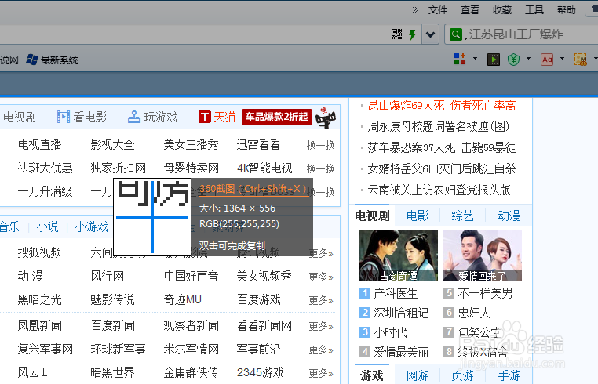Click the screenshot scissors toolbar icon
Image resolution: width=598 pixels, height=384 pixels.
pos(581,60)
